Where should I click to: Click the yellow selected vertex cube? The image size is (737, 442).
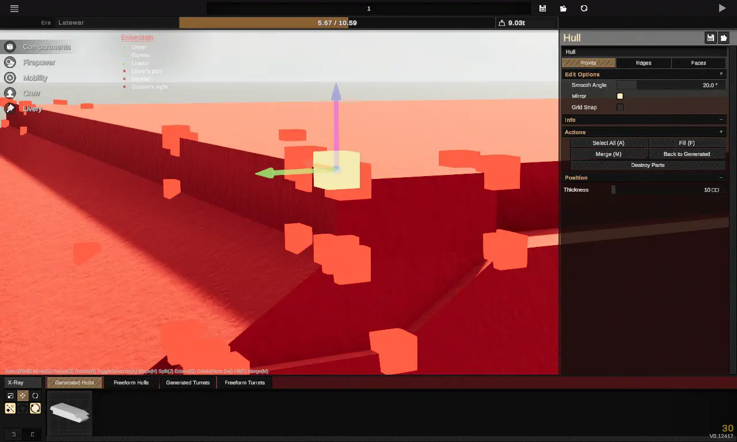tap(336, 169)
